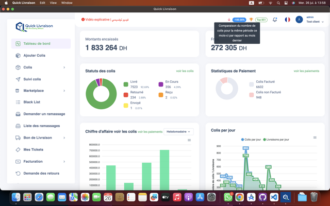Viewport: 330px width, 206px height.
Task: Open the chart menu icon on Chiffre d'affaire
Action: tap(189, 140)
